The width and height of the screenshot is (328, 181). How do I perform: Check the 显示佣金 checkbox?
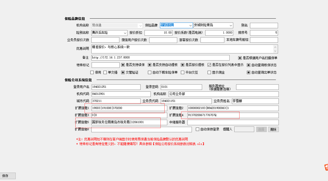point(209,73)
